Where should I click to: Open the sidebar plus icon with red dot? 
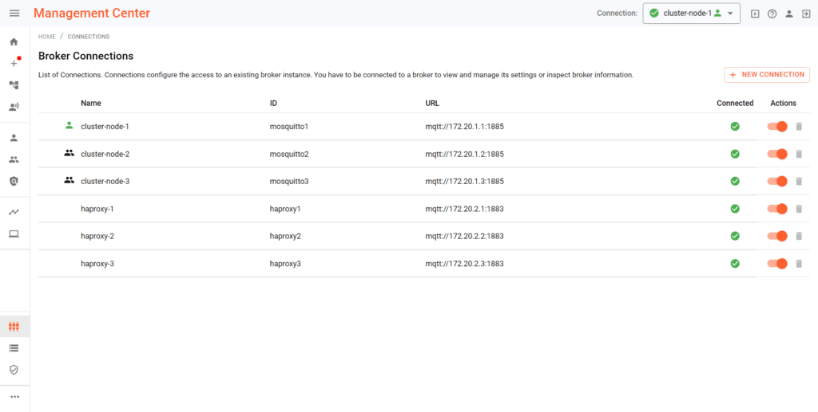(14, 63)
